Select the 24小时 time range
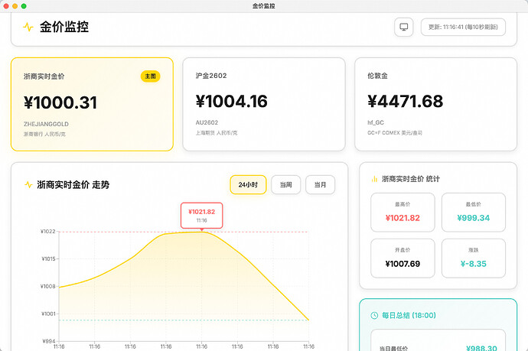528x351 pixels. click(248, 184)
